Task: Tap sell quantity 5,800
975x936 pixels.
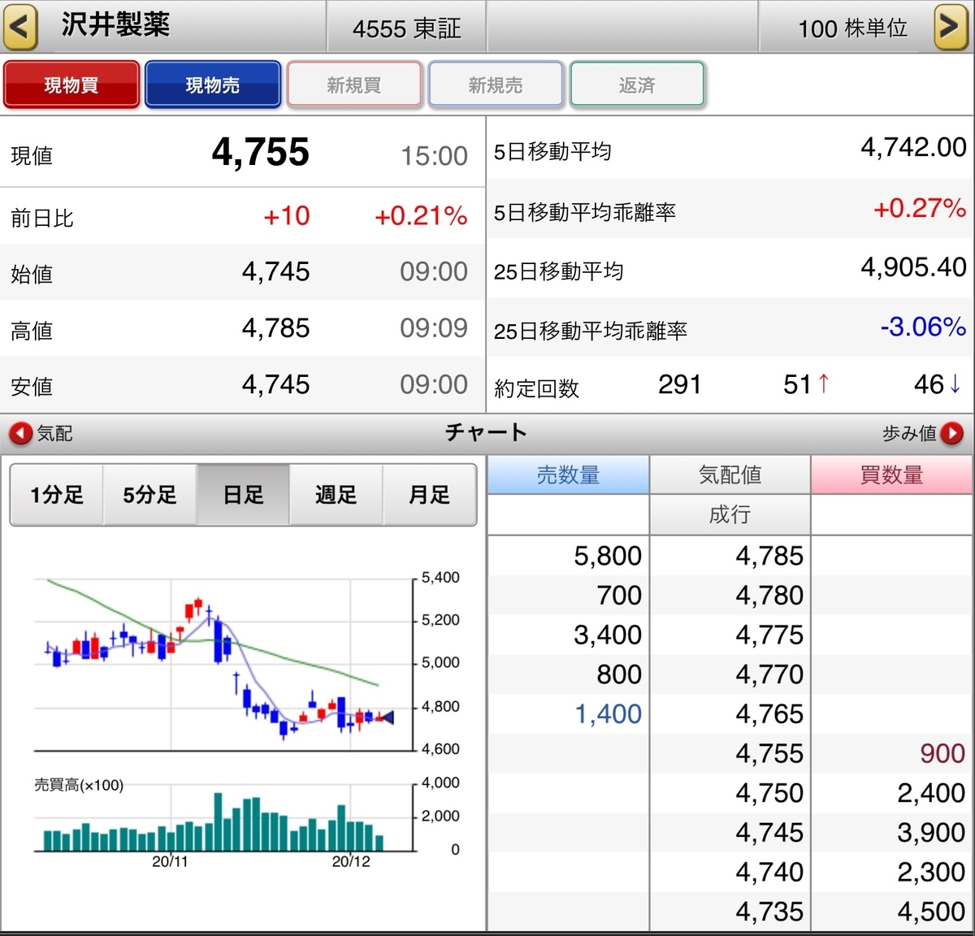Action: (x=608, y=556)
